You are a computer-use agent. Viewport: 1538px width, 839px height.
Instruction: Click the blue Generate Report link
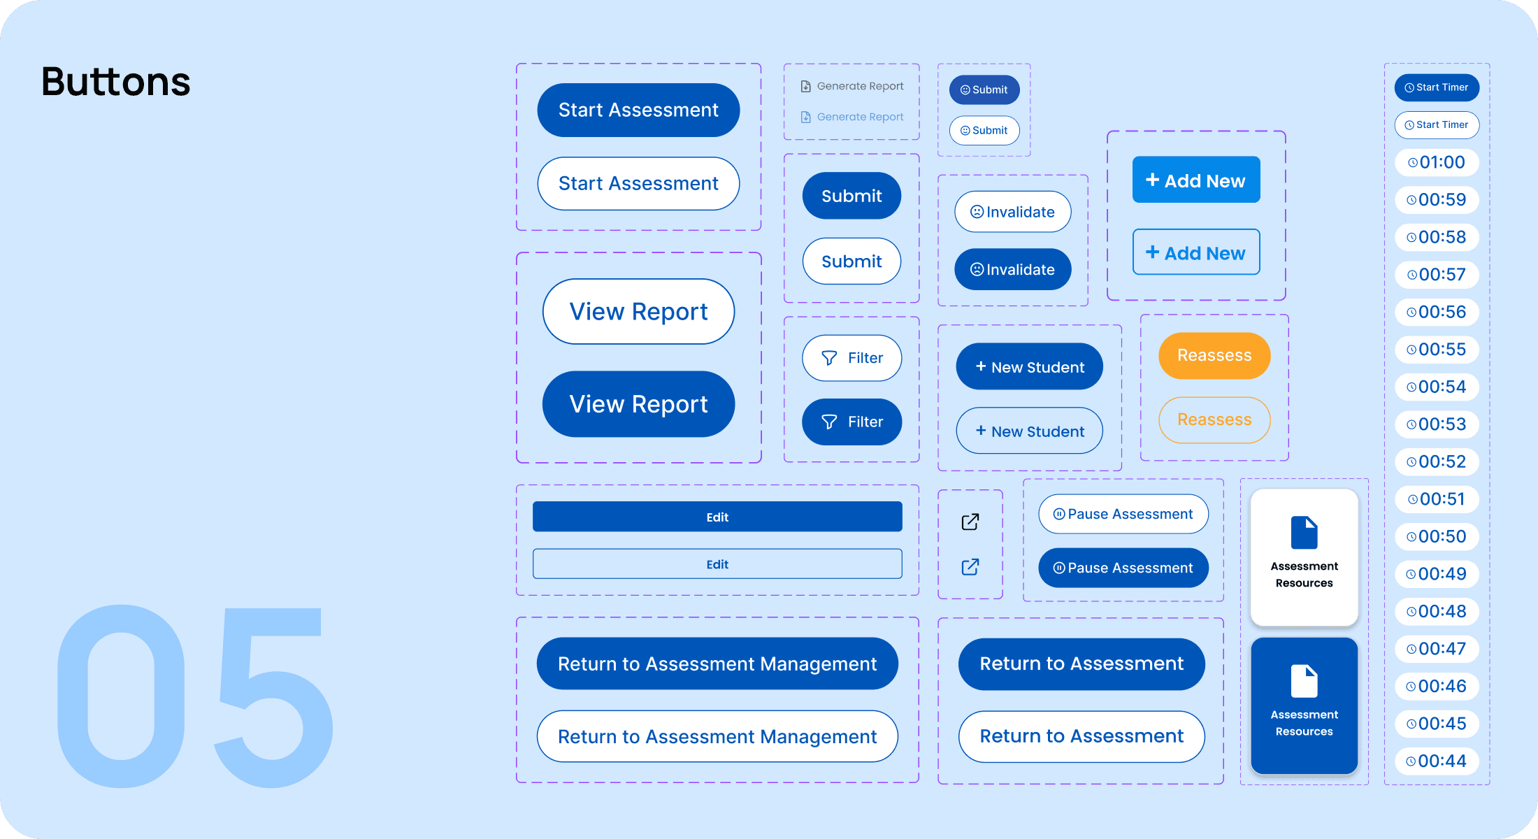pyautogui.click(x=852, y=117)
